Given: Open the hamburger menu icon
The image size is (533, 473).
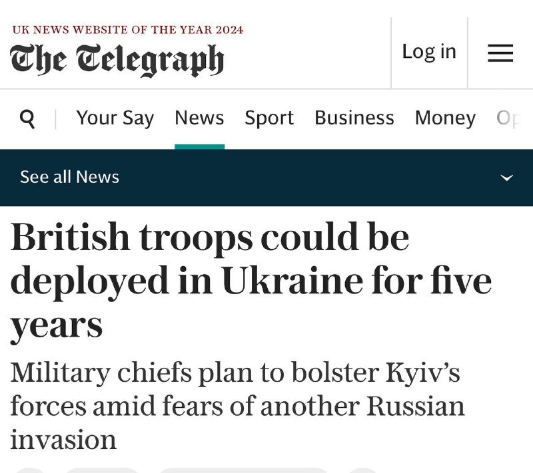Looking at the screenshot, I should click(x=500, y=53).
